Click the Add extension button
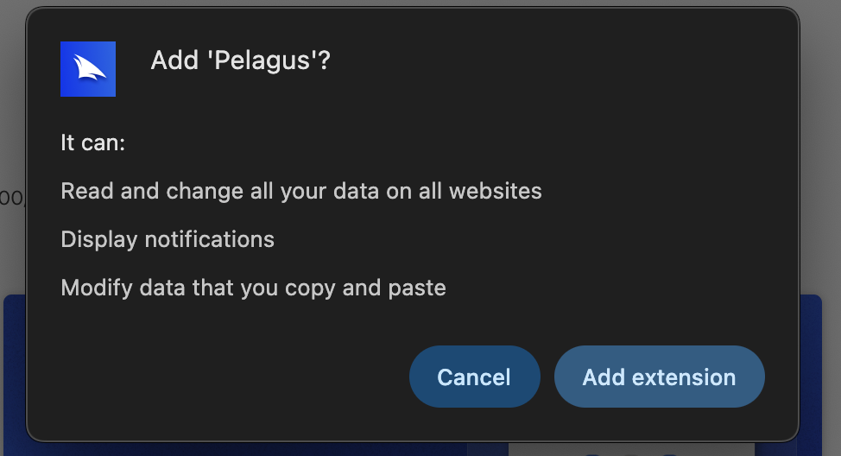This screenshot has height=456, width=841. [x=659, y=377]
